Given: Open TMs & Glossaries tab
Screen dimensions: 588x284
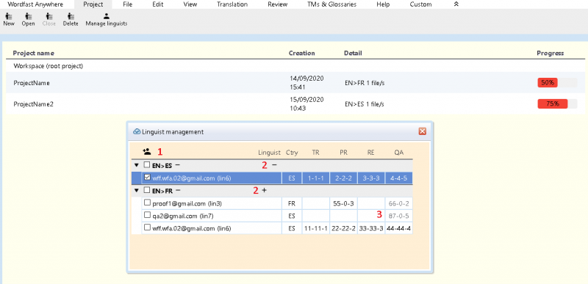Looking at the screenshot, I should pos(332,4).
